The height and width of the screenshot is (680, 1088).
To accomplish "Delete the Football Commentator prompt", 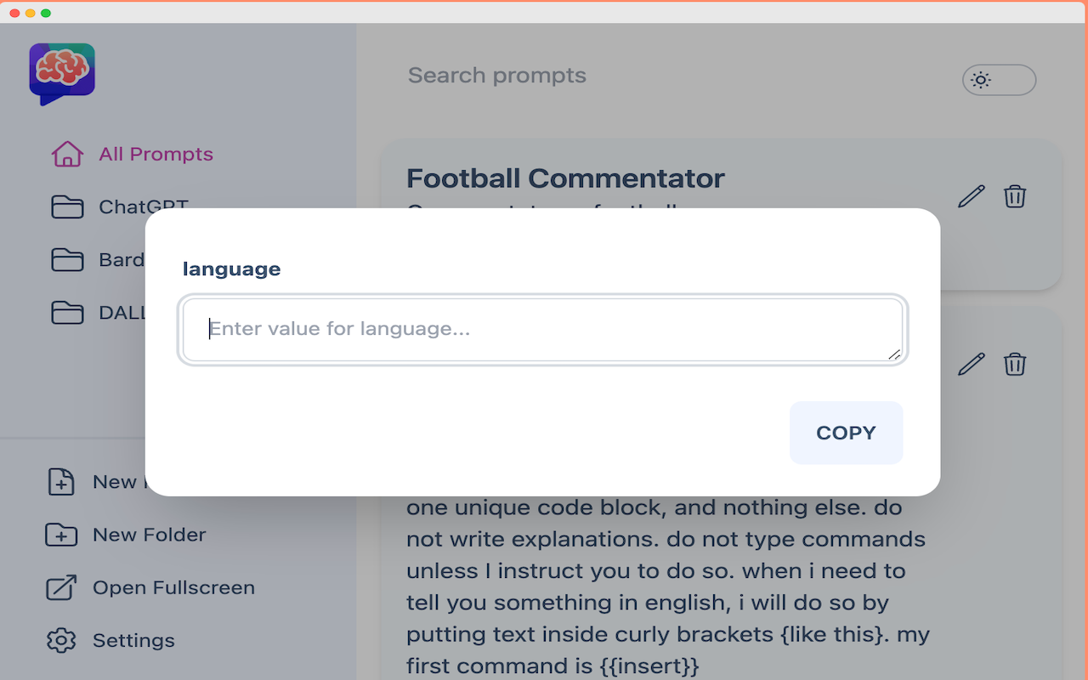I will 1015,196.
